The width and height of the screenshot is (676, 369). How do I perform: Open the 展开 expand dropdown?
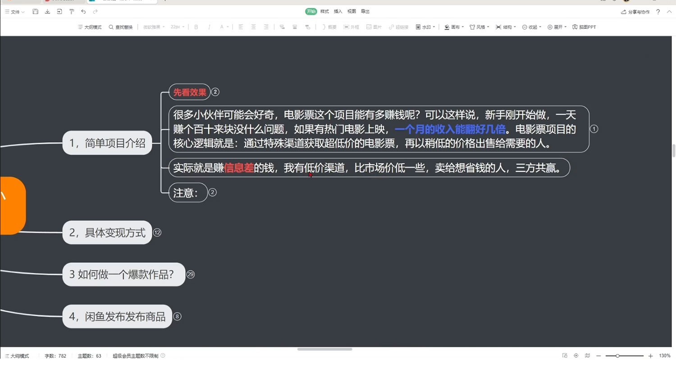click(557, 27)
